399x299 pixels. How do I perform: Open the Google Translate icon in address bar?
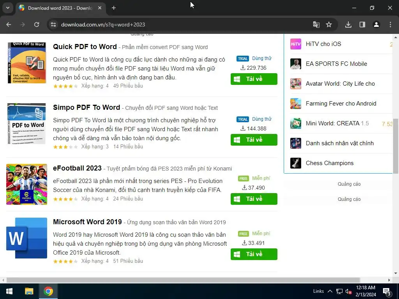316,25
